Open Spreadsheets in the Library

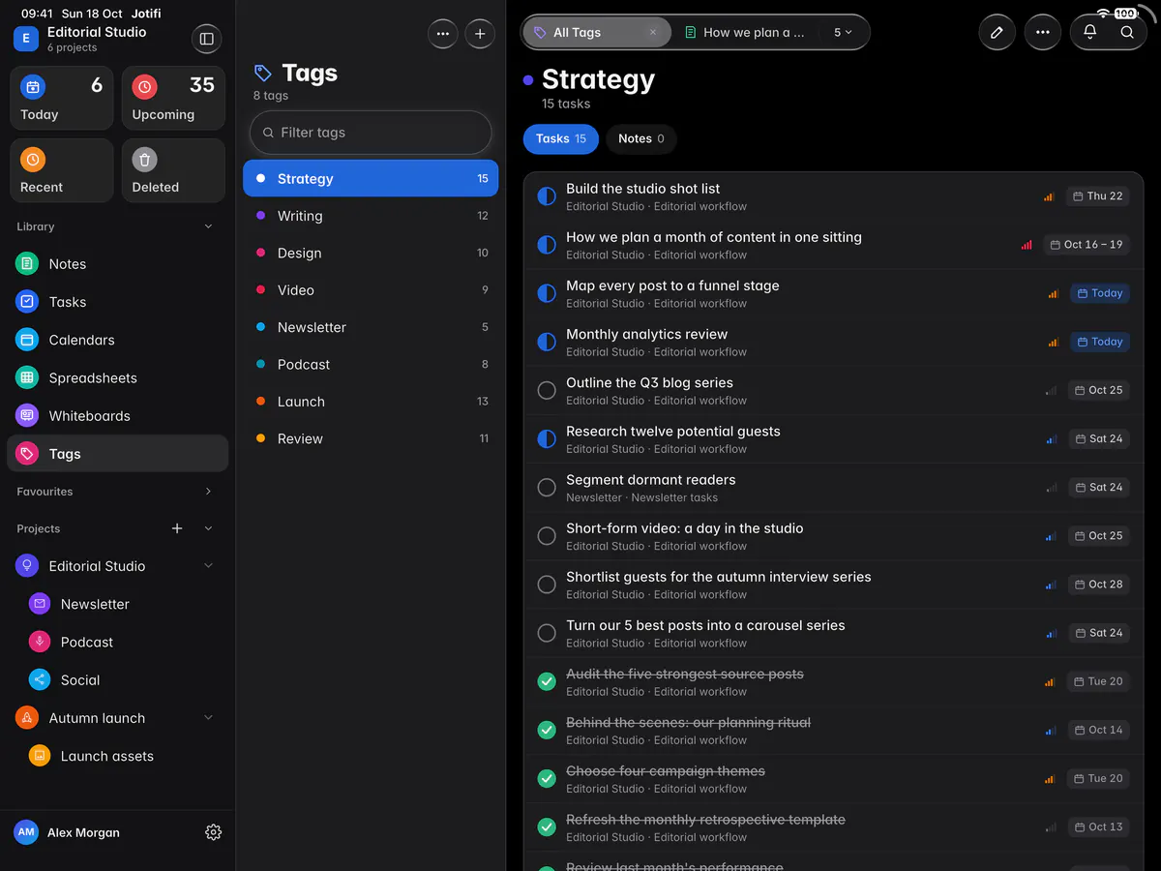click(117, 377)
